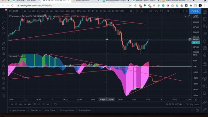Select the trend line drawing tool
Viewport: 208px width, 117px height.
click(4, 22)
